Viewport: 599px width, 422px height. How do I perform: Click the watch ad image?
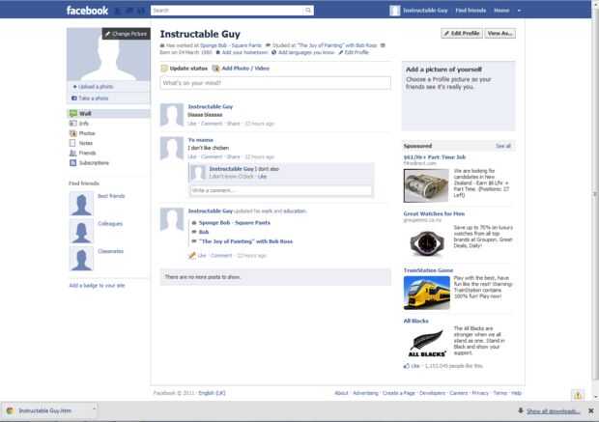click(x=426, y=242)
